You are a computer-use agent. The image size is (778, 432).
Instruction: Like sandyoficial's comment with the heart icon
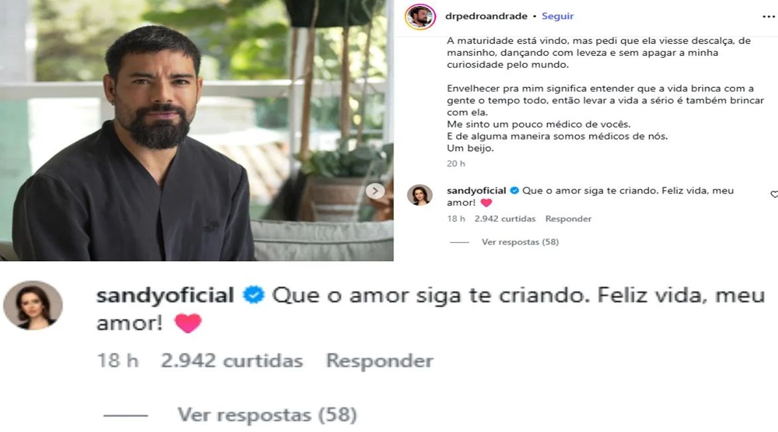pos(774,195)
